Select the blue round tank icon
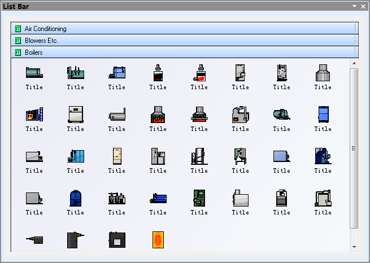The height and width of the screenshot is (263, 370). click(75, 198)
